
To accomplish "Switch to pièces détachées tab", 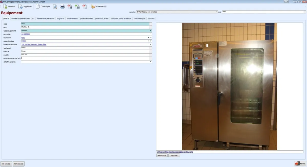I will pos(86,19).
